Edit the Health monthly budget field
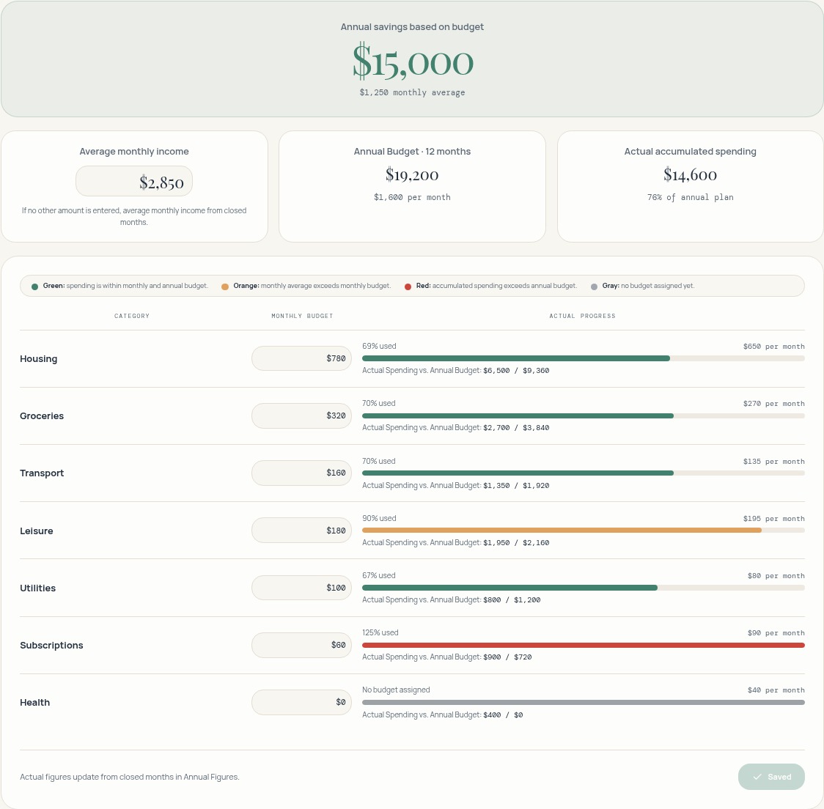824x809 pixels. coord(301,702)
